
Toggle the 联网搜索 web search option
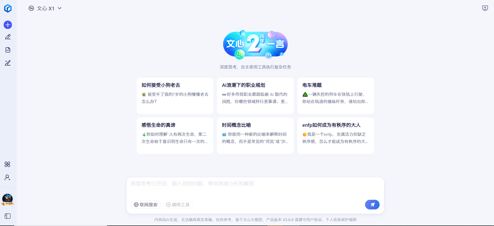point(146,205)
